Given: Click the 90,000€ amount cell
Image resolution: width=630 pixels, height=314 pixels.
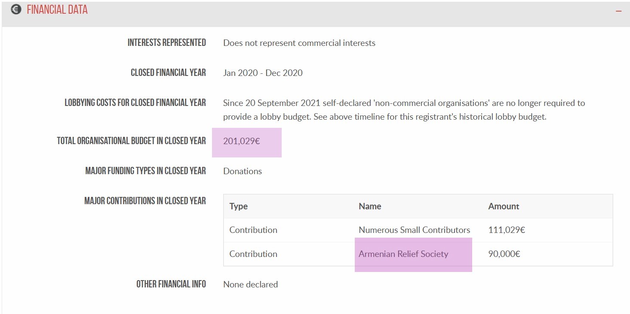Looking at the screenshot, I should [x=504, y=254].
